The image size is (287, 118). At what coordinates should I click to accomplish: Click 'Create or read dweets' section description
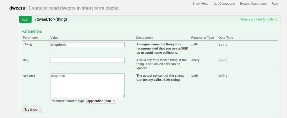(74, 8)
